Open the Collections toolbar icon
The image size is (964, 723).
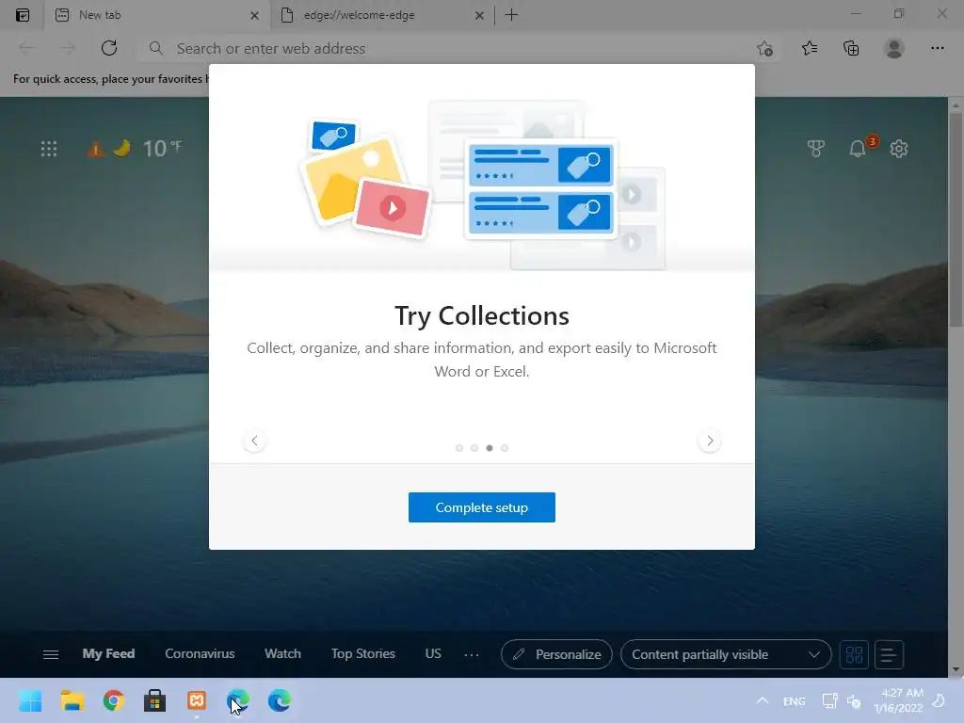coord(851,48)
